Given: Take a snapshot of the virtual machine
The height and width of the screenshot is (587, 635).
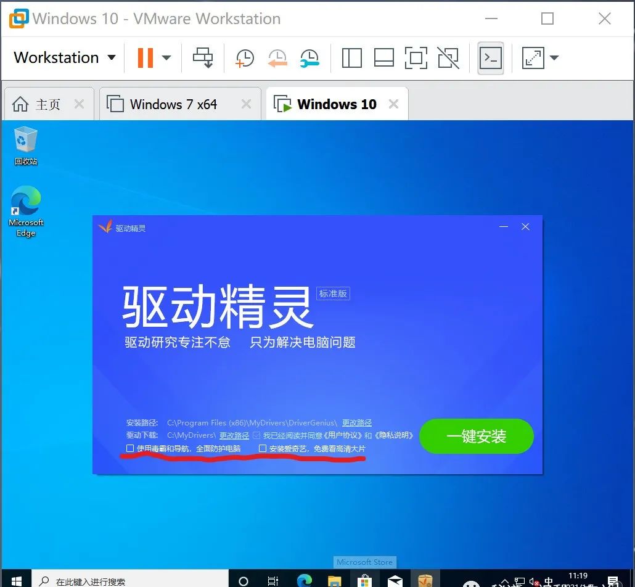Looking at the screenshot, I should 244,58.
